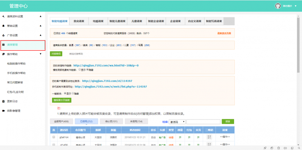
Task: Open the 请柬激活页面 link
Action: 224,33
